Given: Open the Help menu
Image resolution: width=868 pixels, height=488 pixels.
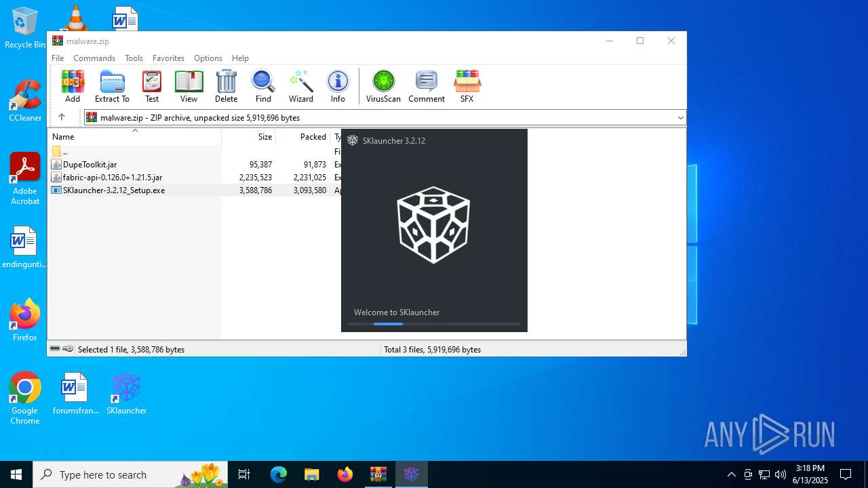Looking at the screenshot, I should [x=240, y=58].
